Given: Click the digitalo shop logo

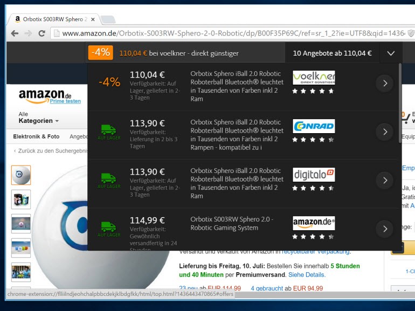Looking at the screenshot, I should point(314,175).
